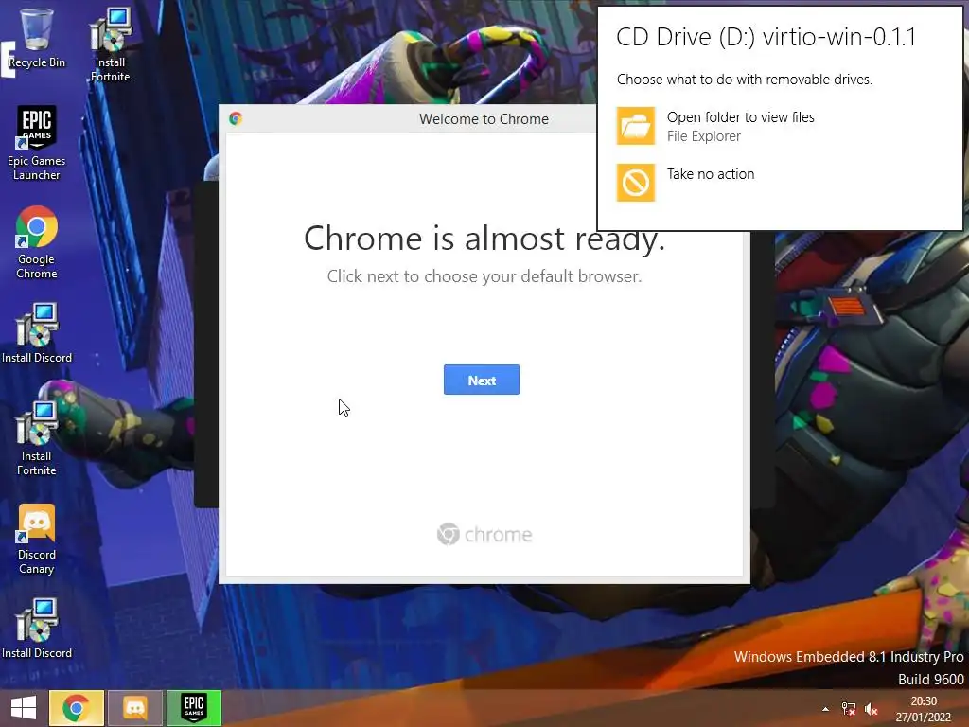The width and height of the screenshot is (969, 727).
Task: Open the Windows Start button
Action: pos(24,708)
